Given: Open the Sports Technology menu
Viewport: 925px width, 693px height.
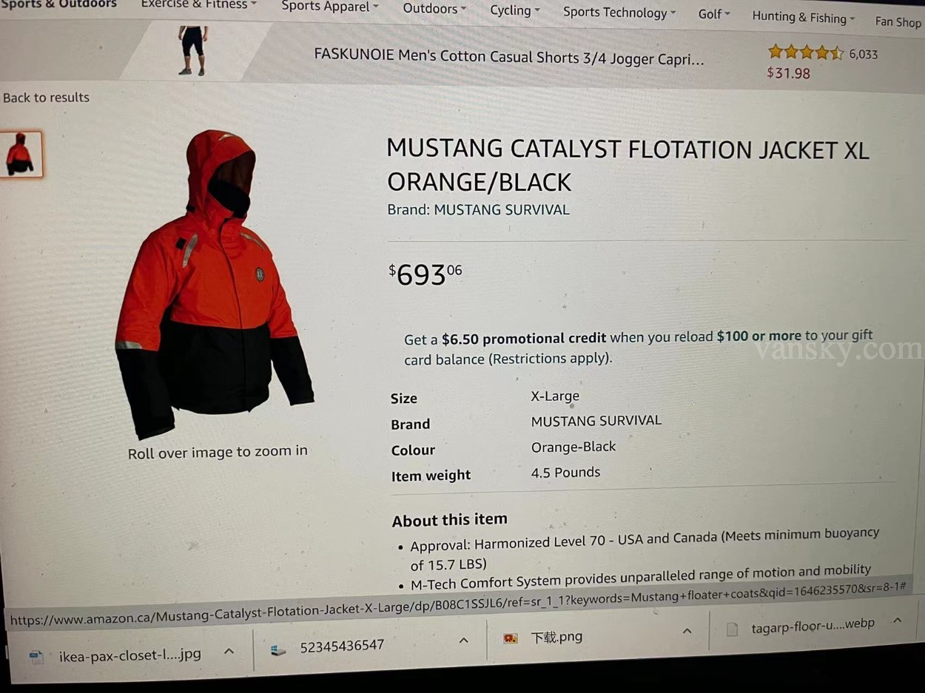Looking at the screenshot, I should (619, 13).
